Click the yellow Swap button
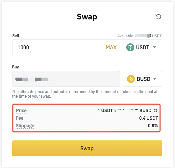Image resolution: width=175 pixels, height=168 pixels. (x=87, y=148)
